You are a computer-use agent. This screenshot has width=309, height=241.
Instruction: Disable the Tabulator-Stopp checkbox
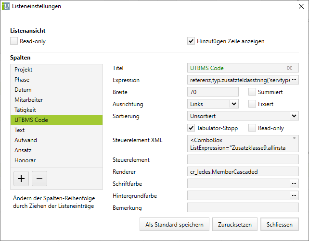191,128
